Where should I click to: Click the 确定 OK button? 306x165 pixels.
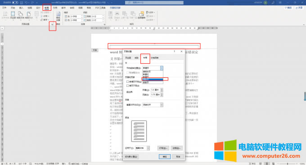(165, 156)
